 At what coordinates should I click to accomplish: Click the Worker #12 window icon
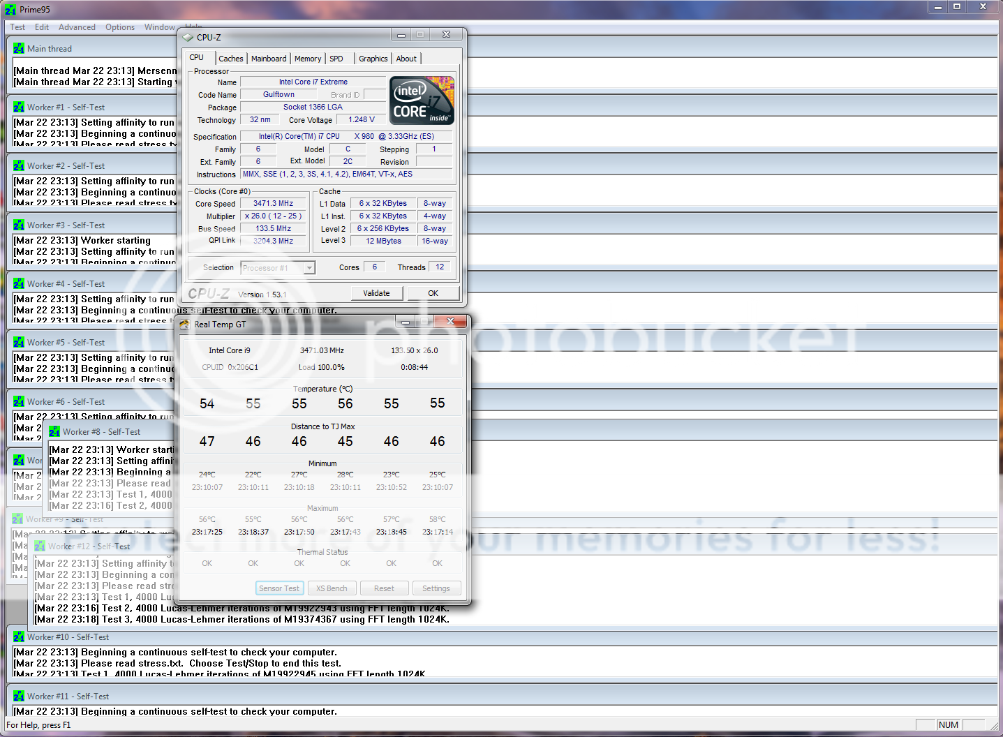tap(40, 545)
